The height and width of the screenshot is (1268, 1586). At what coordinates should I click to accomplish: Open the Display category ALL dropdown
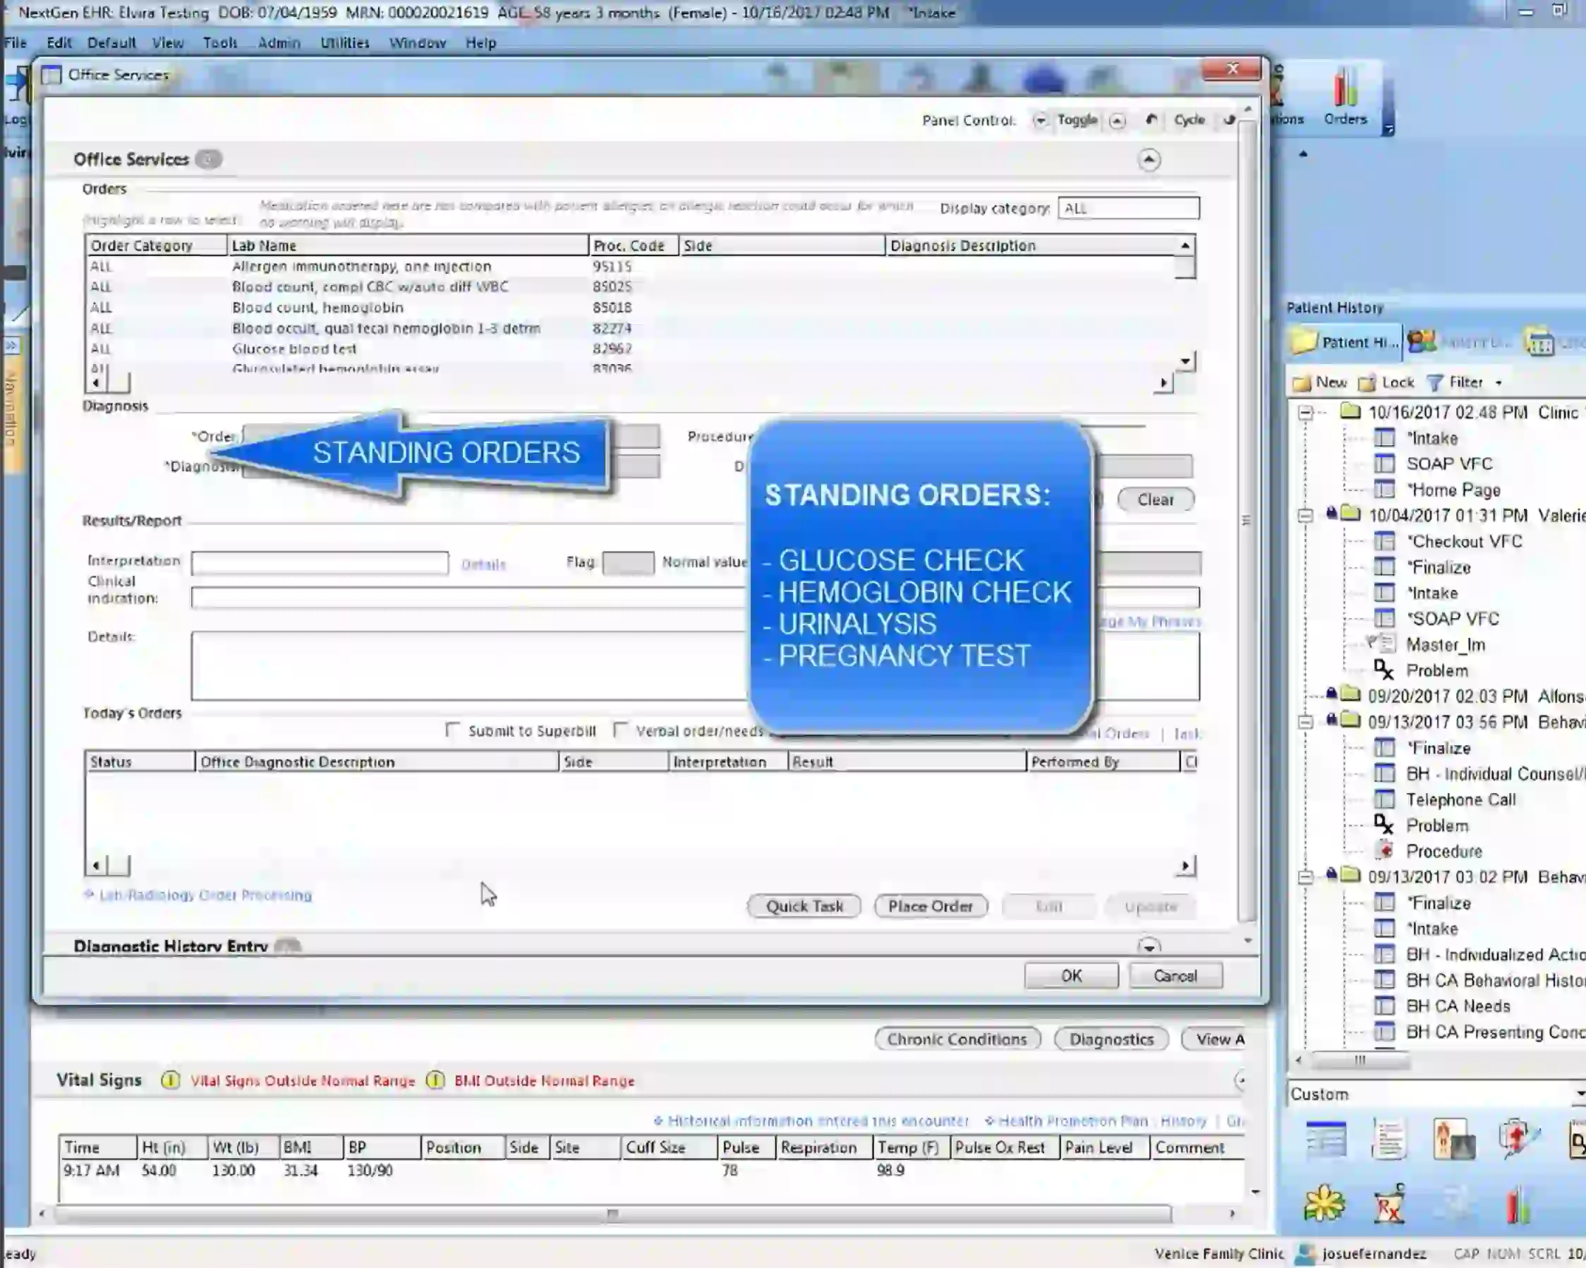pos(1128,207)
